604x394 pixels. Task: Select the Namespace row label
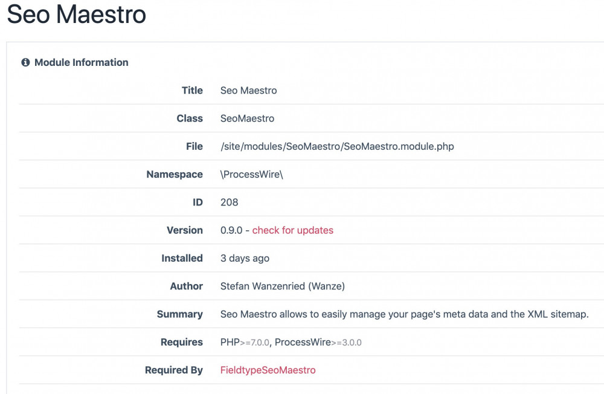tap(174, 175)
